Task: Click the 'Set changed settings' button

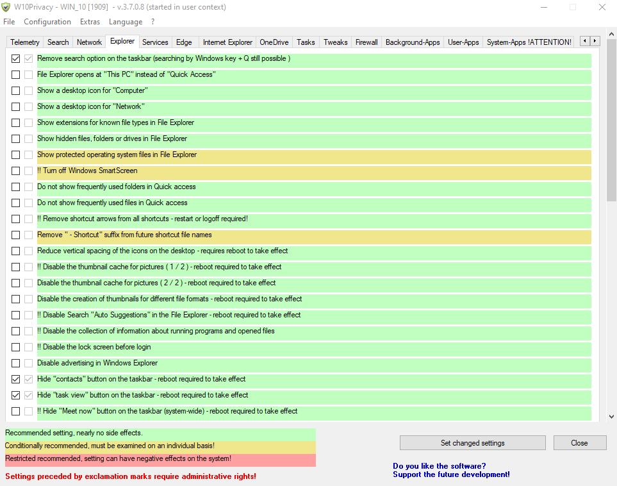Action: tap(472, 443)
